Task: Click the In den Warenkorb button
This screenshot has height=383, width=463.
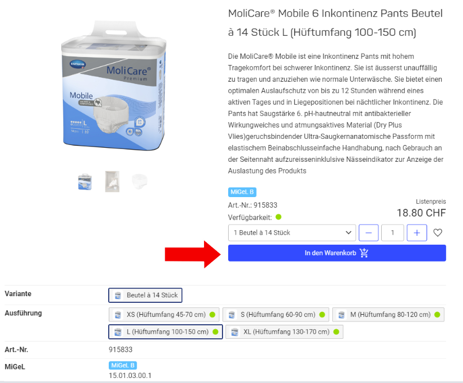Action: pyautogui.click(x=337, y=253)
